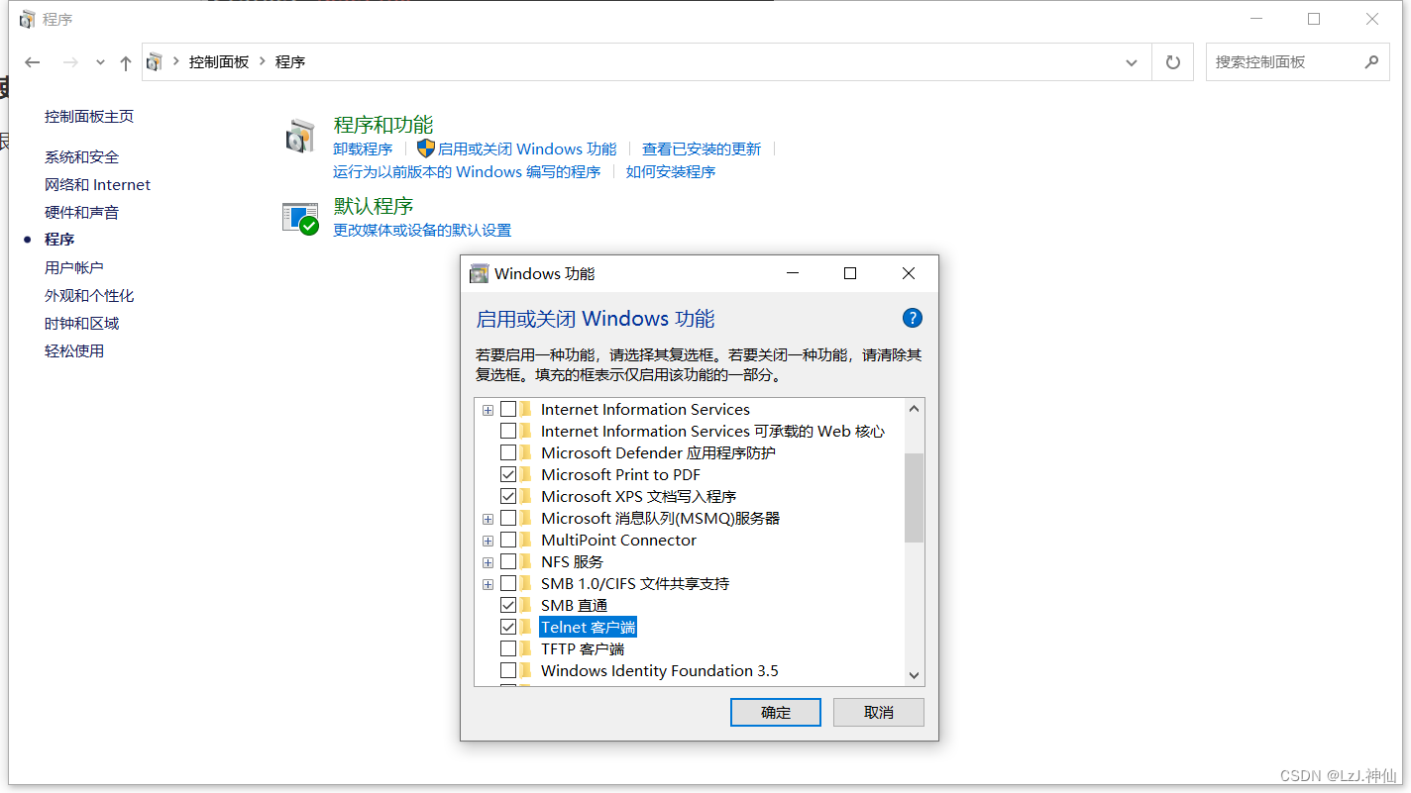The width and height of the screenshot is (1411, 793).
Task: Check SMB 1.0/CIFS 文件共享支持 checkbox
Action: (x=508, y=583)
